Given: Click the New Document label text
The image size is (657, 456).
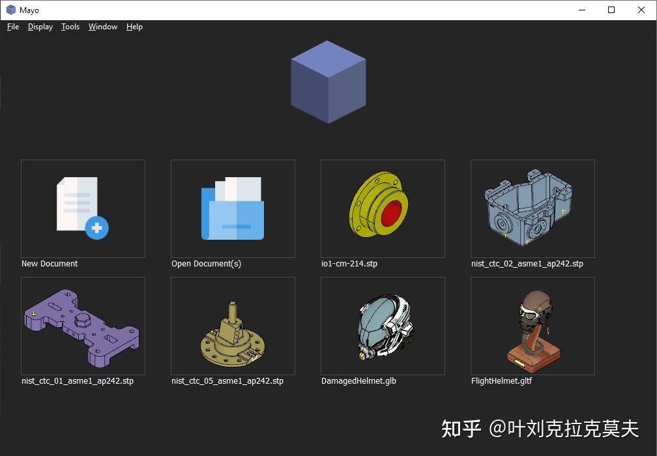Looking at the screenshot, I should tap(50, 264).
